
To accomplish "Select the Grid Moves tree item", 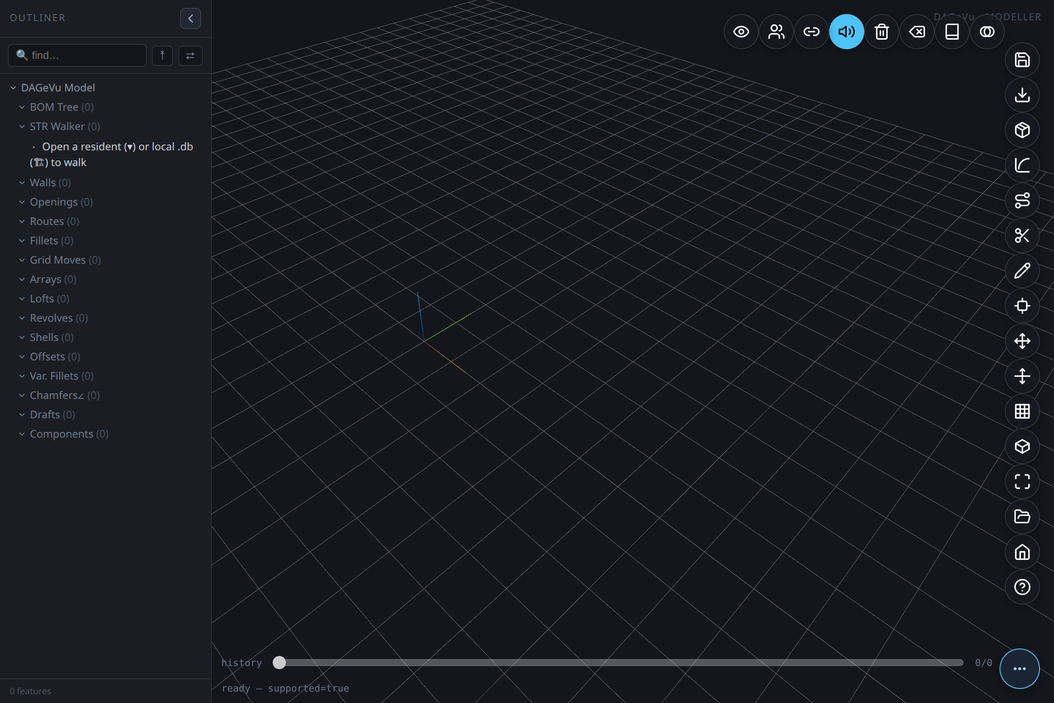I will (x=65, y=260).
